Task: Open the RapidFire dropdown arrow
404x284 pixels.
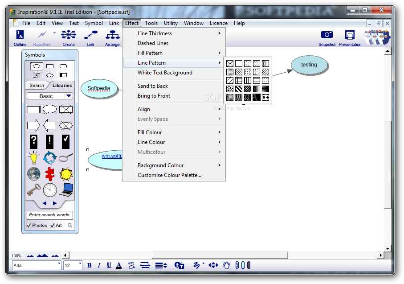Action: (x=54, y=33)
